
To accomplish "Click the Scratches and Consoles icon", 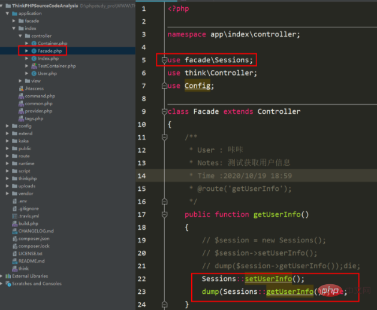I will (8, 284).
